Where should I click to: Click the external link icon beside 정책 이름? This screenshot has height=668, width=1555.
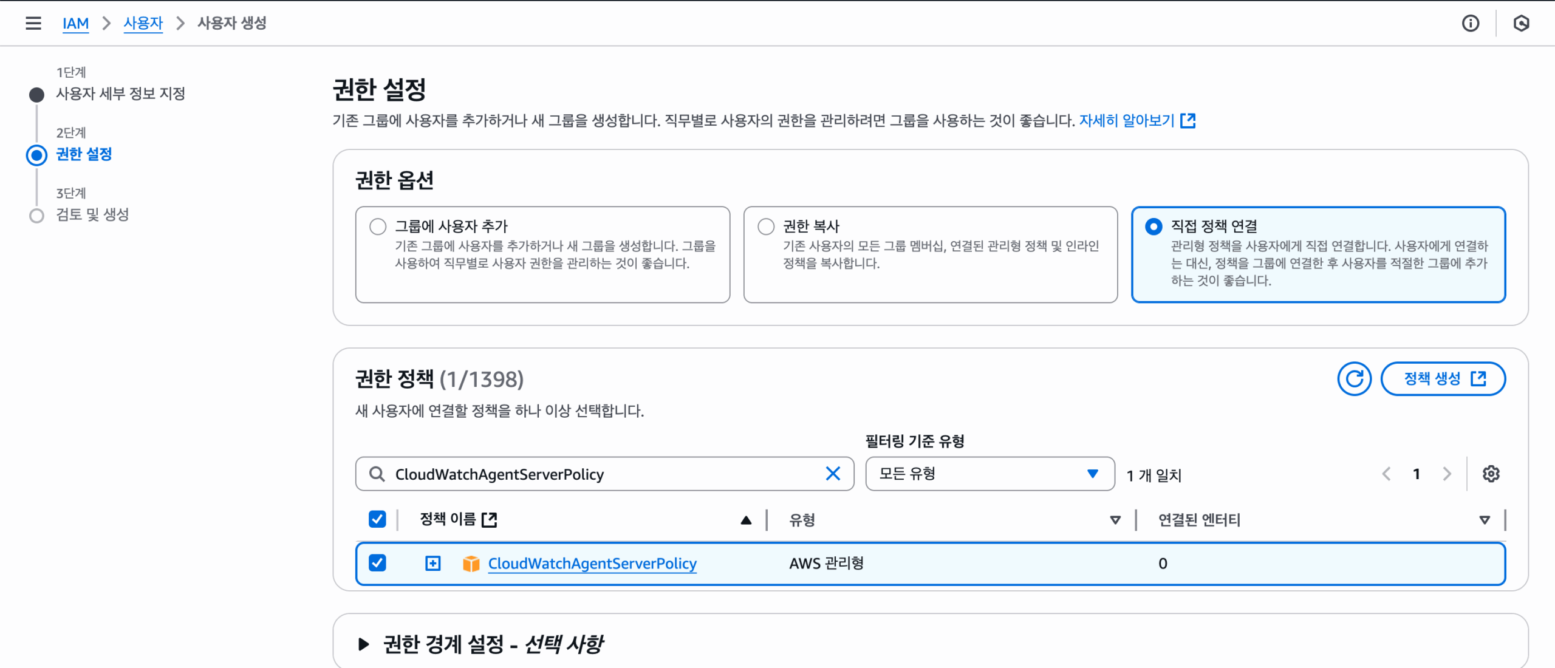click(x=489, y=520)
